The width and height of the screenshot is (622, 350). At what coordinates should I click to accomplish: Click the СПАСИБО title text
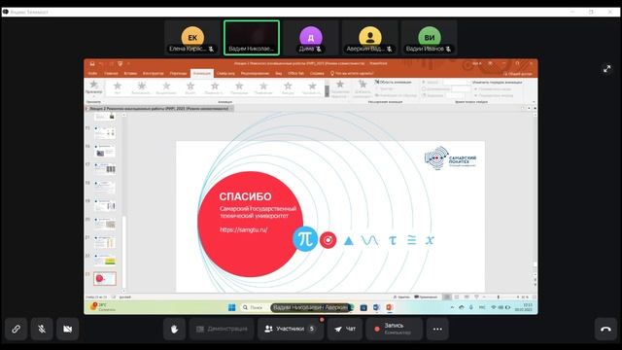[245, 196]
